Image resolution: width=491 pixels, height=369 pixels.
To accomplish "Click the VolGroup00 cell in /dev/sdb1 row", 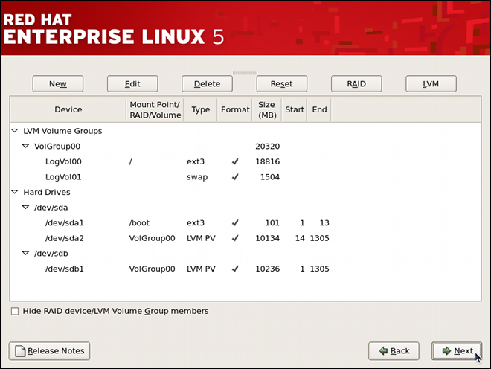I will click(152, 269).
